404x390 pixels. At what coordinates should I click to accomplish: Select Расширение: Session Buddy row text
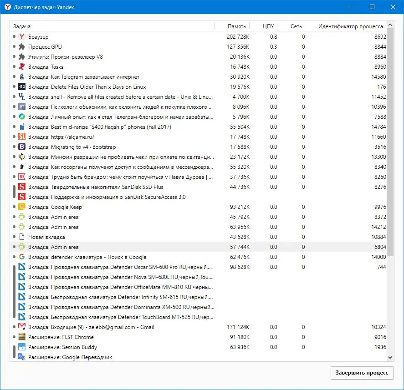[x=62, y=347]
